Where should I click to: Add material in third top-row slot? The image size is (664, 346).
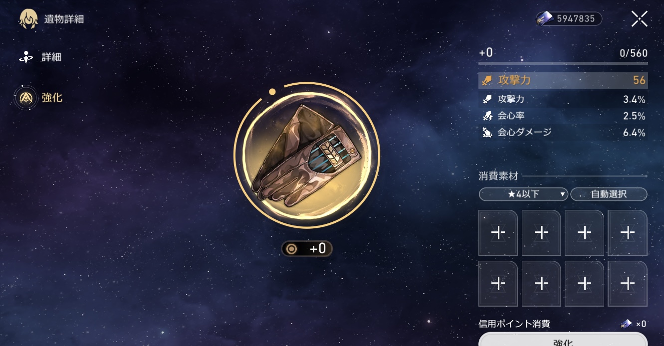[584, 233]
